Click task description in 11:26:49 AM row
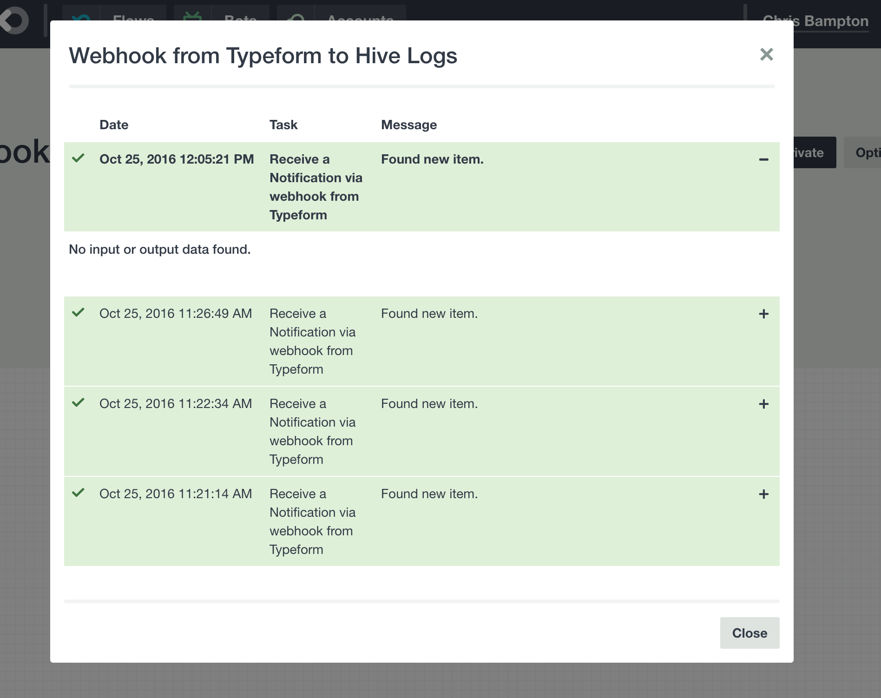The width and height of the screenshot is (881, 698). tap(313, 342)
